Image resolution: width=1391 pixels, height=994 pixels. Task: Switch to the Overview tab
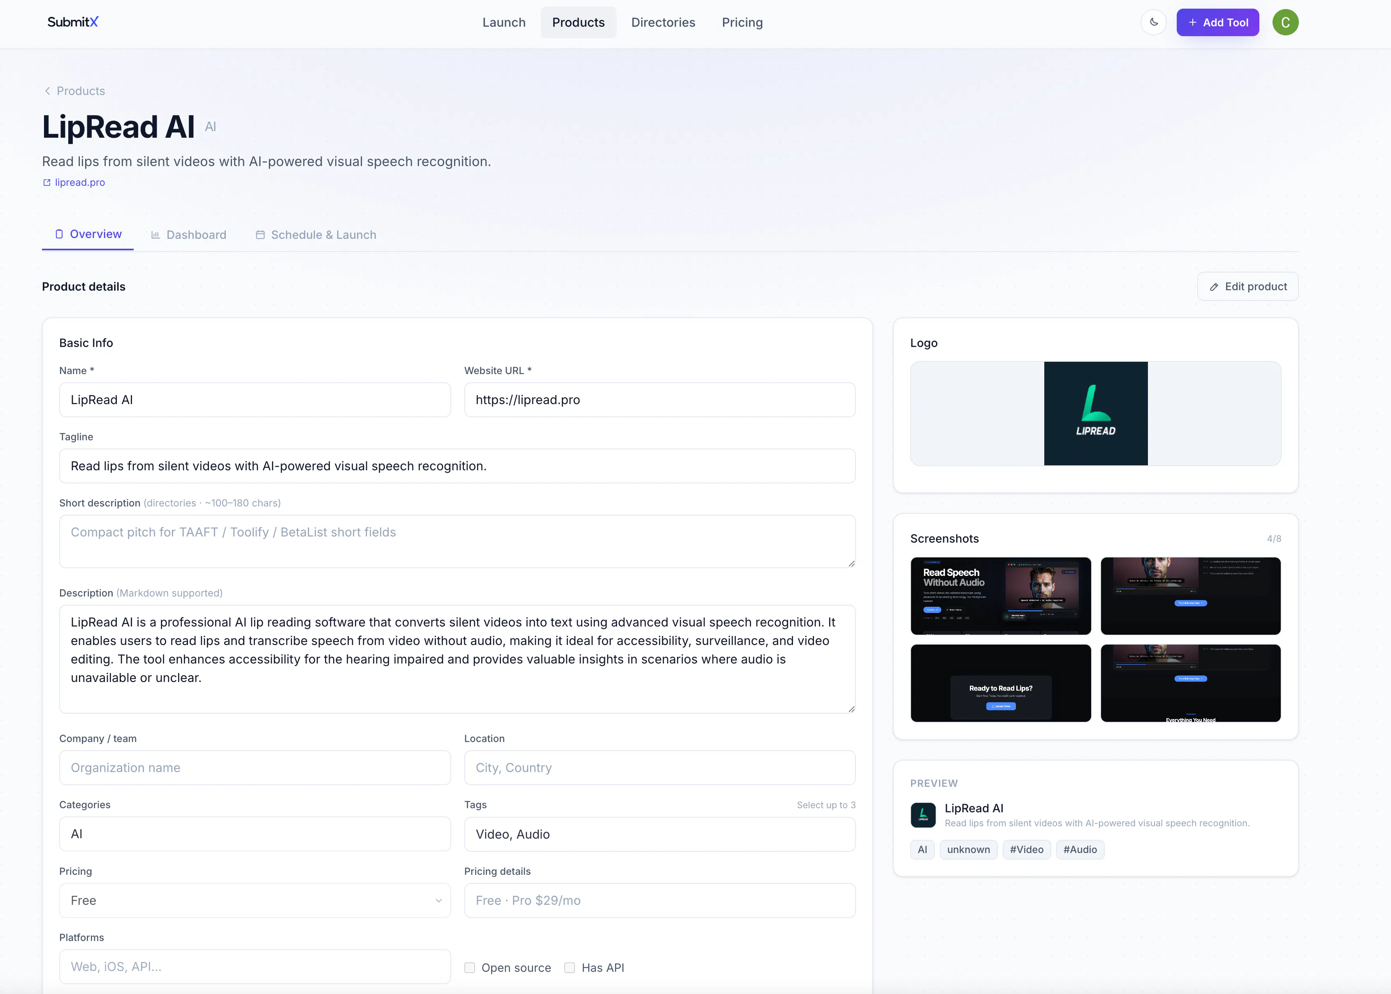pyautogui.click(x=88, y=234)
